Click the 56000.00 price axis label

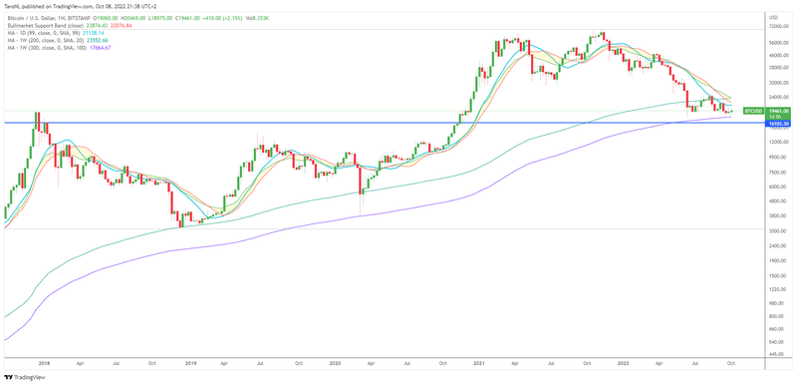tap(780, 43)
